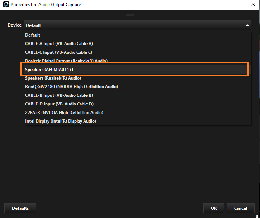
Task: Grab the splitter handle above Device
Action: [129, 15]
